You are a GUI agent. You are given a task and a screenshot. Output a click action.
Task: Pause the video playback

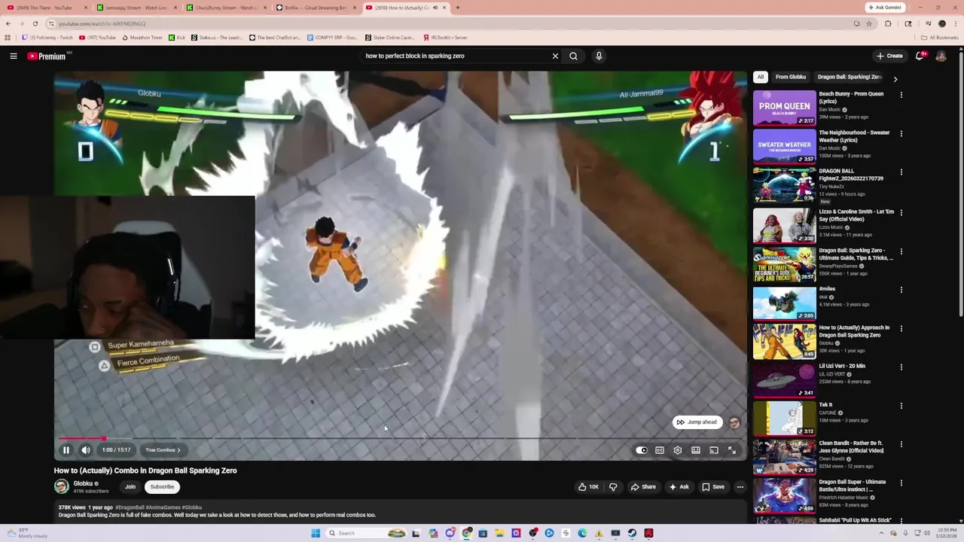(x=66, y=450)
